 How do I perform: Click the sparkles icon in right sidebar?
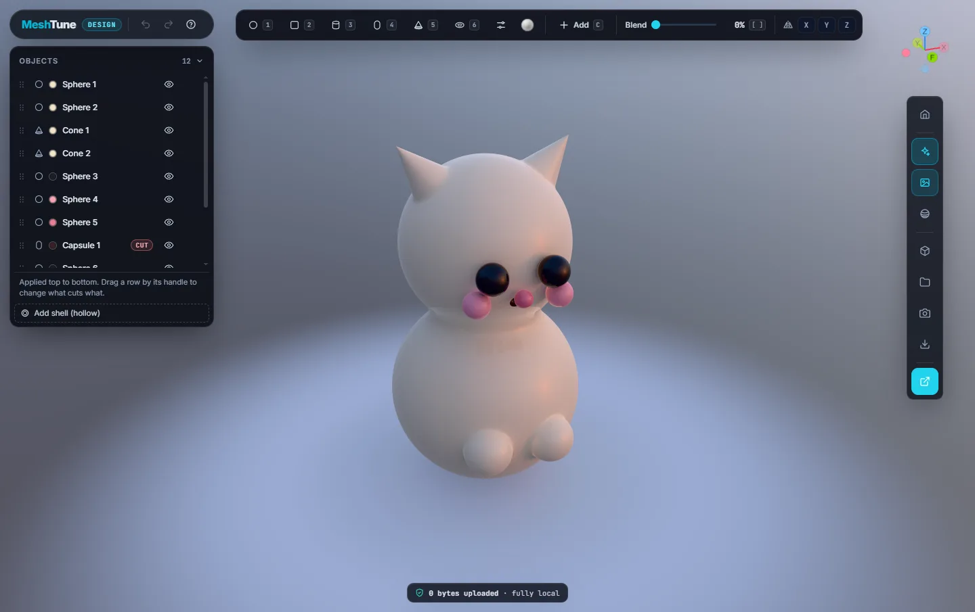925,151
